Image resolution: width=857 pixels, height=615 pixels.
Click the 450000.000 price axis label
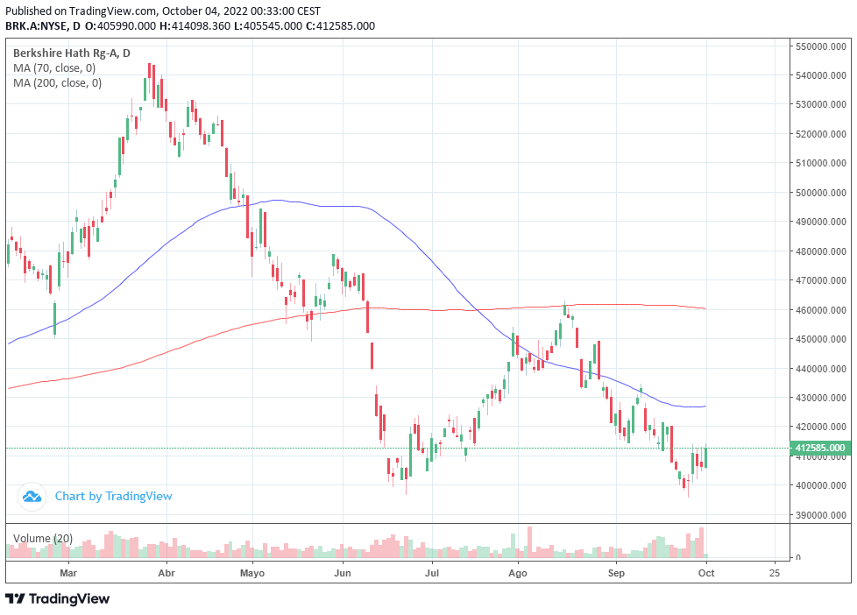(820, 339)
